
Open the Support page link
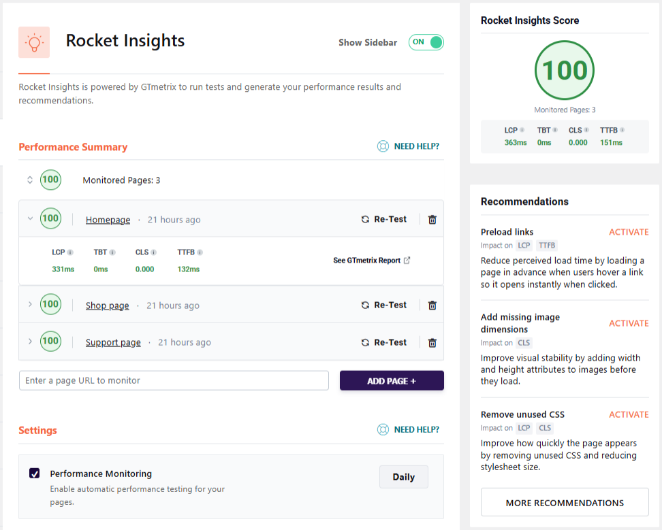pos(113,342)
